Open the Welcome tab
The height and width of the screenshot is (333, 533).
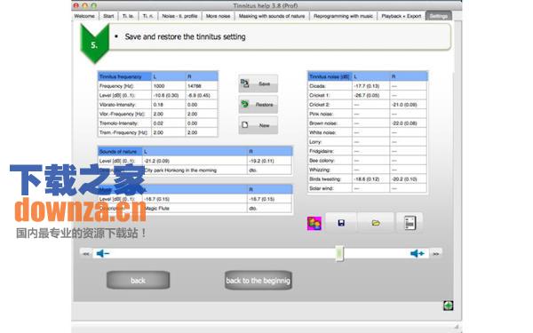pos(84,16)
